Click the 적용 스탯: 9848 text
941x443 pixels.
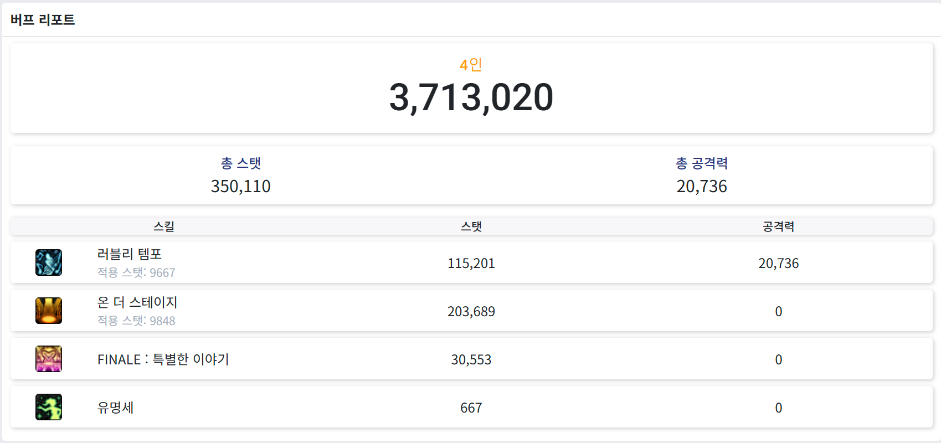136,321
